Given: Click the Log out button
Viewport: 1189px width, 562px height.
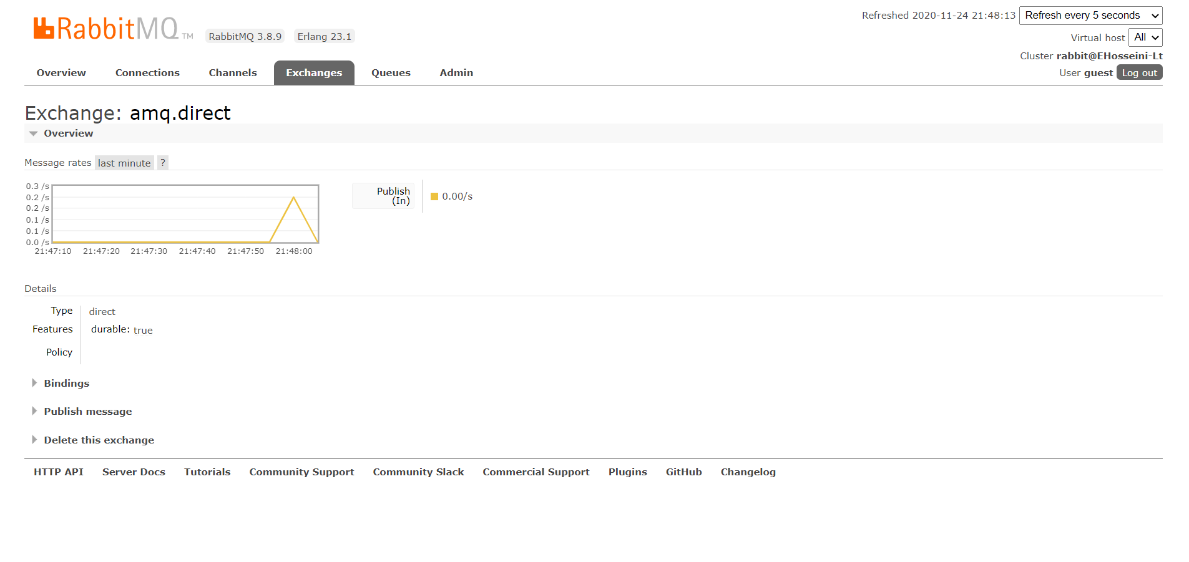Looking at the screenshot, I should click(x=1139, y=72).
